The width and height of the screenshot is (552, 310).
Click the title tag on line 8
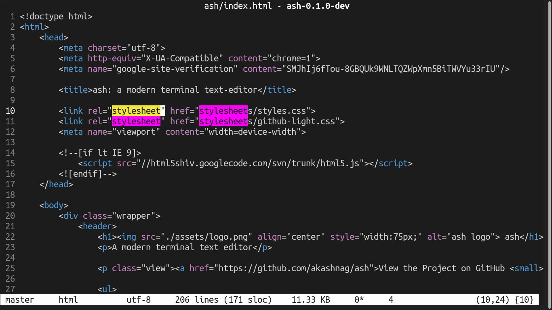(75, 90)
